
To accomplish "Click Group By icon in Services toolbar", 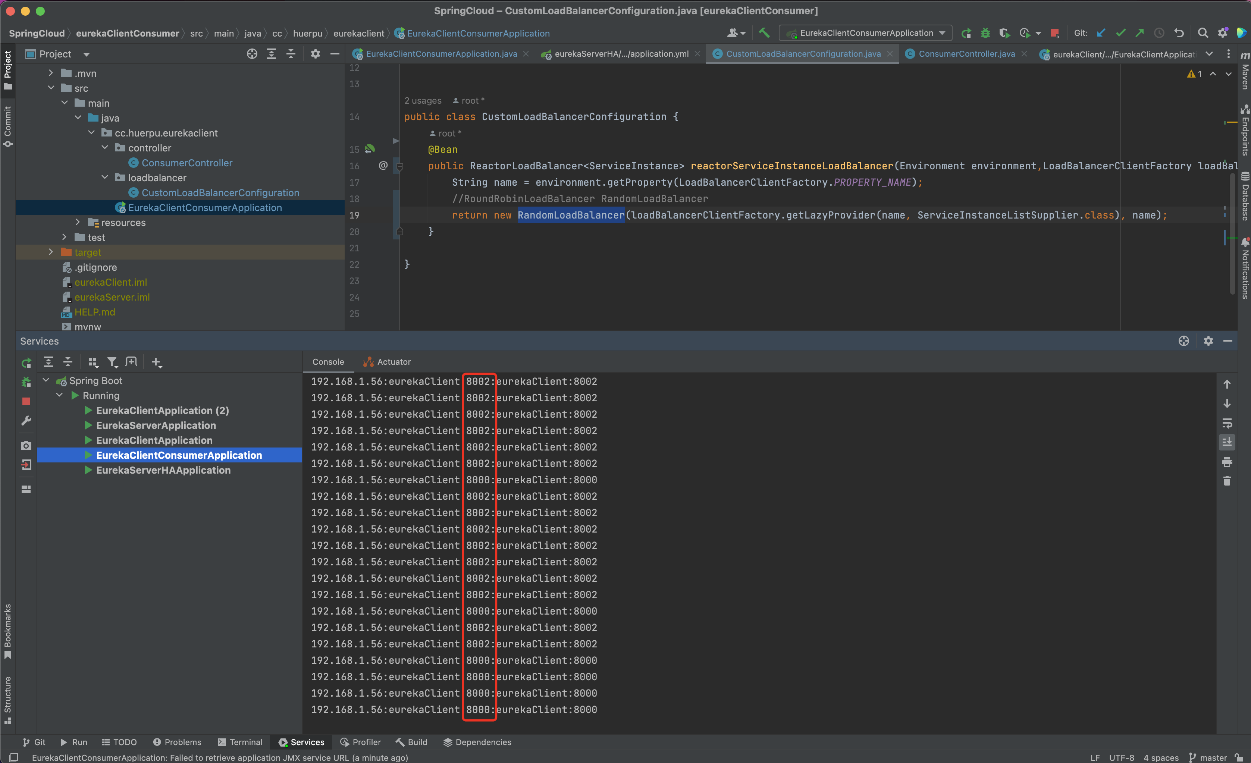I will click(x=93, y=362).
